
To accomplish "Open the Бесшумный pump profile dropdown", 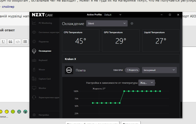I will tap(159, 70).
